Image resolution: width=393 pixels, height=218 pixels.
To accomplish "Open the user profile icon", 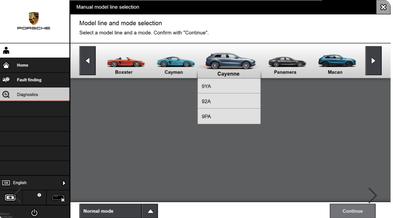I will (6, 51).
